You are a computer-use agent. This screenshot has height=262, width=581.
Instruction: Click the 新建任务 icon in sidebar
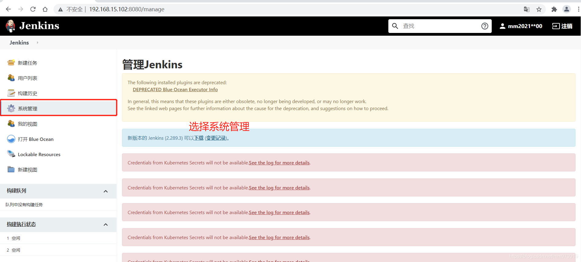[11, 63]
